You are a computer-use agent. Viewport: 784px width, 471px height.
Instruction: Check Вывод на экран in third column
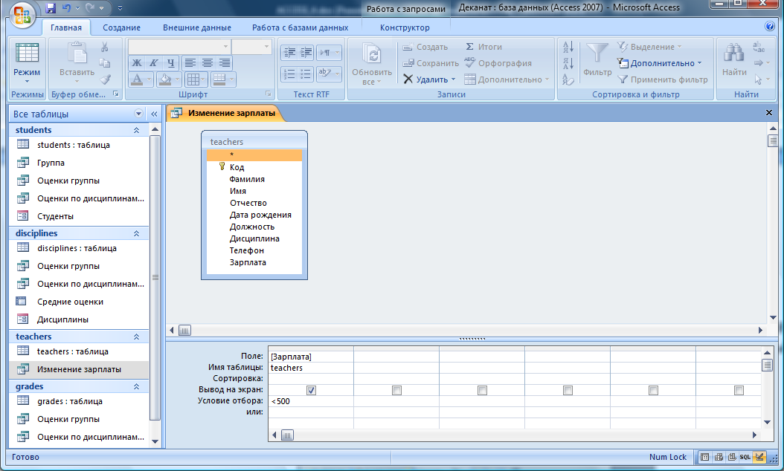click(x=482, y=390)
